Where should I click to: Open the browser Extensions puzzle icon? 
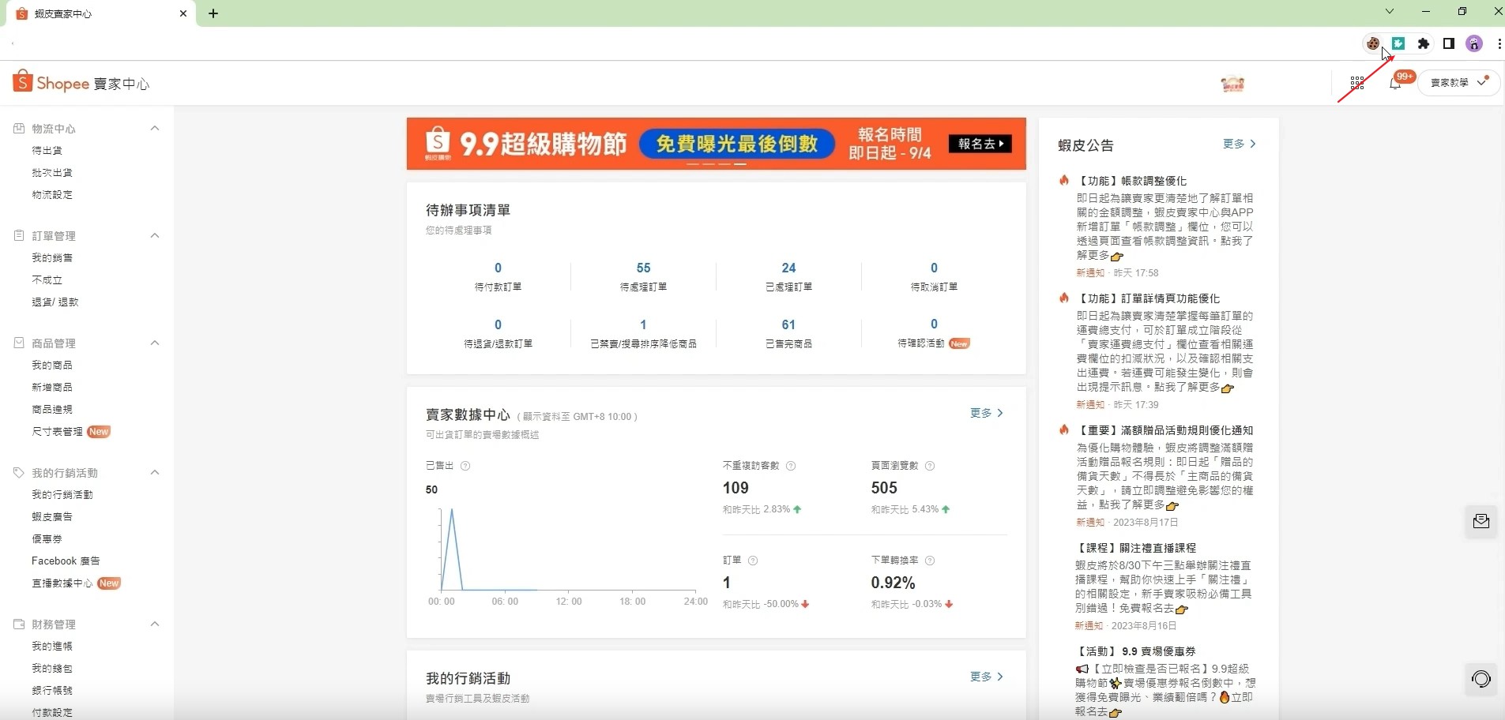1424,43
